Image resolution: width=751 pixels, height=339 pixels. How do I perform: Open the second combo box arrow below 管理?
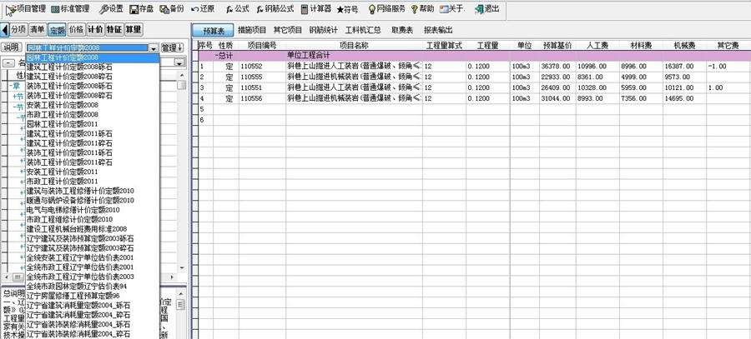179,62
